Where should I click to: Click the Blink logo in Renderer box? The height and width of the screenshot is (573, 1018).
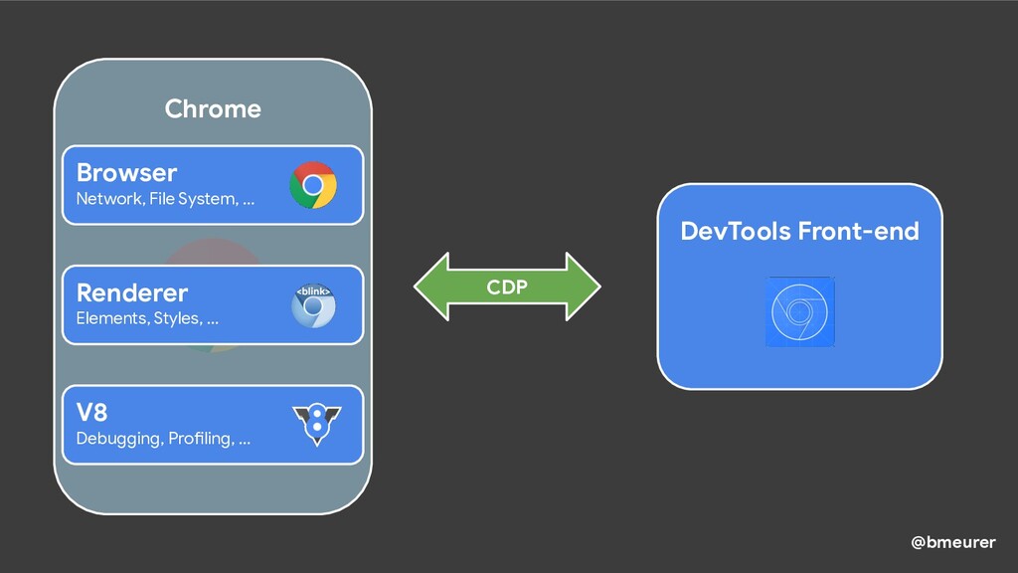pos(313,305)
